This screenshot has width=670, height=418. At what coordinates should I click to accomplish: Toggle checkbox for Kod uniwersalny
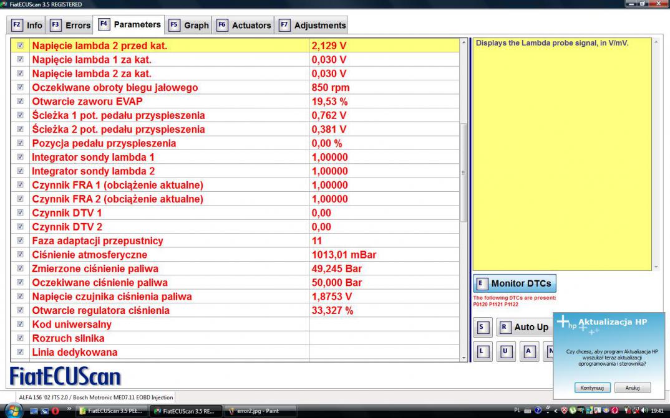click(x=21, y=325)
